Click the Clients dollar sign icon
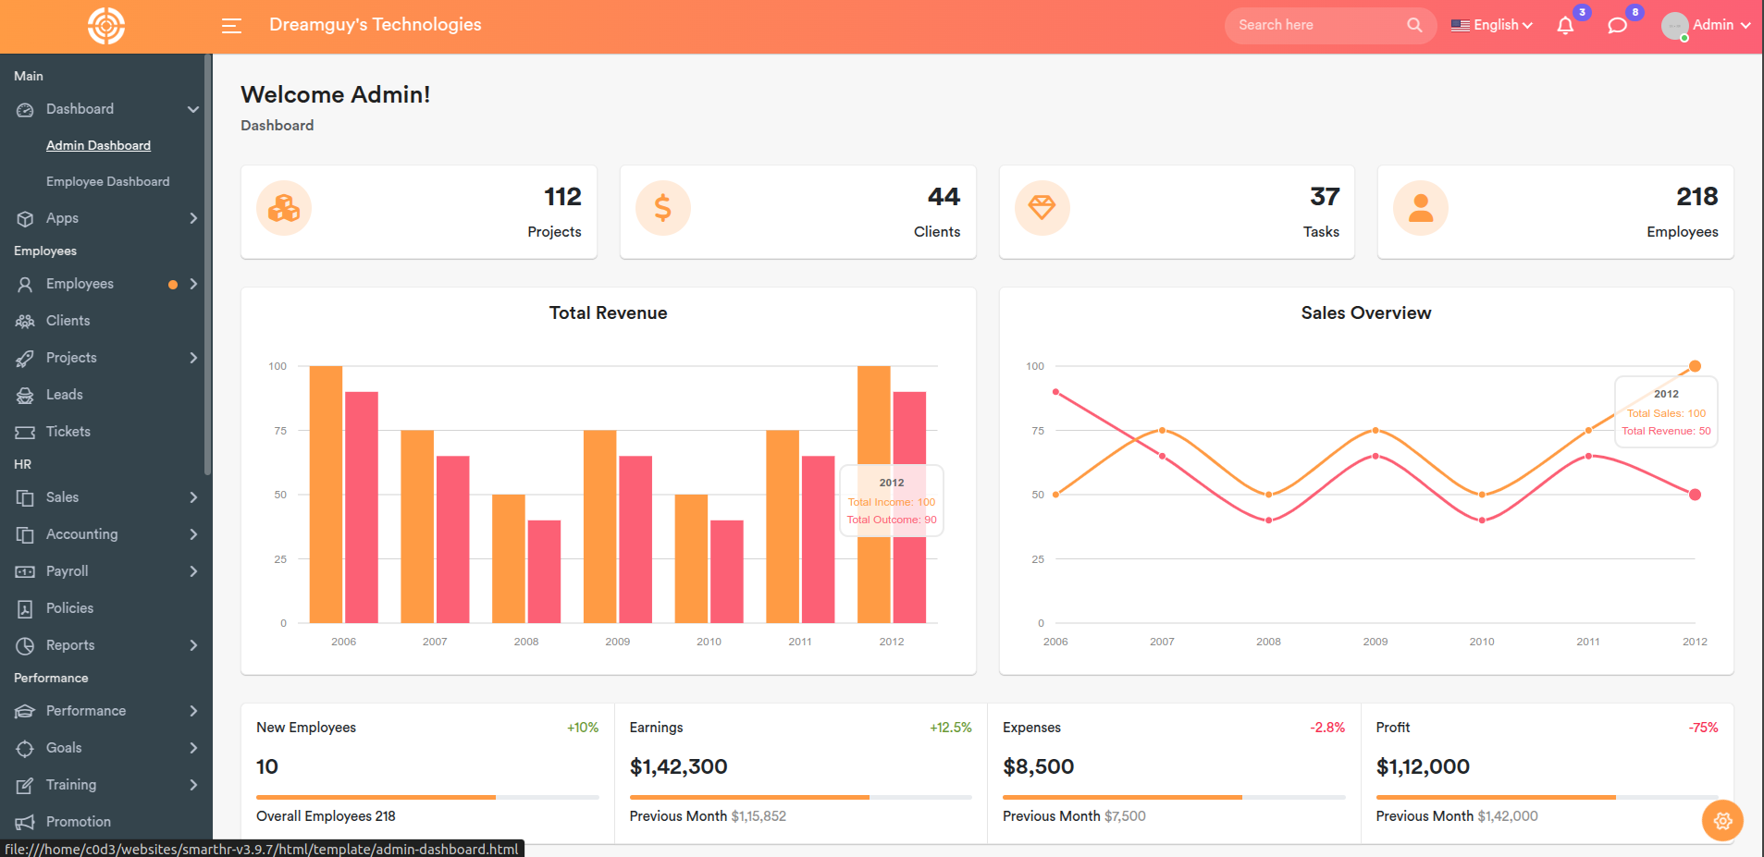 pyautogui.click(x=662, y=209)
